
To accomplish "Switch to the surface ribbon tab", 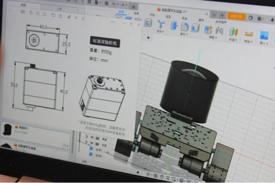I will point(136,13).
